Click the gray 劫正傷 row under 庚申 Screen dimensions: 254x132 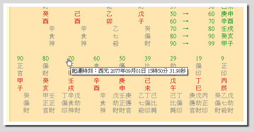point(122,103)
